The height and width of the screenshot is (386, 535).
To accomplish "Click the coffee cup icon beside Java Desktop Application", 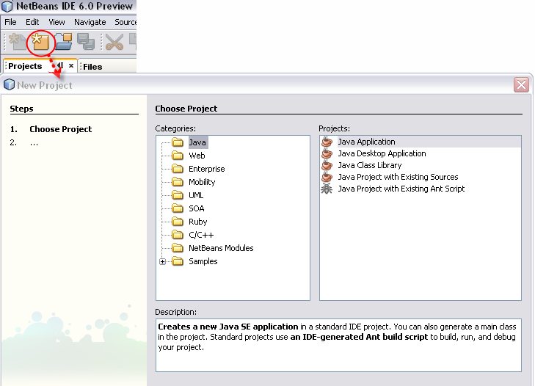I will click(327, 153).
